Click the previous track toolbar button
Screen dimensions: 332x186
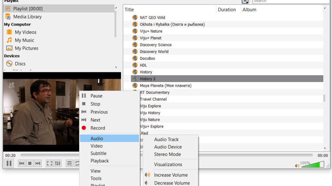[22, 163]
